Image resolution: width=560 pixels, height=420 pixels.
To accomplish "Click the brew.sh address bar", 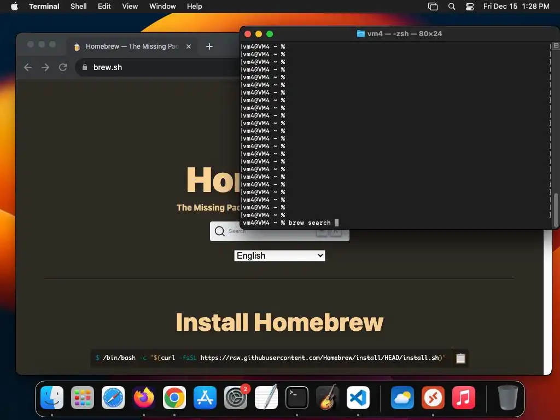I will pos(157,67).
